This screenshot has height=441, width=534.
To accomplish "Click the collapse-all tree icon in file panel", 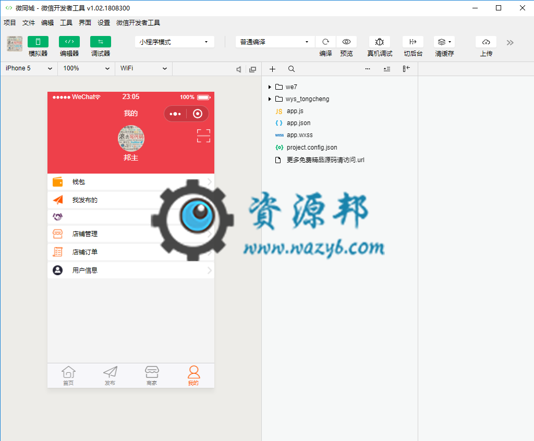I will point(387,69).
